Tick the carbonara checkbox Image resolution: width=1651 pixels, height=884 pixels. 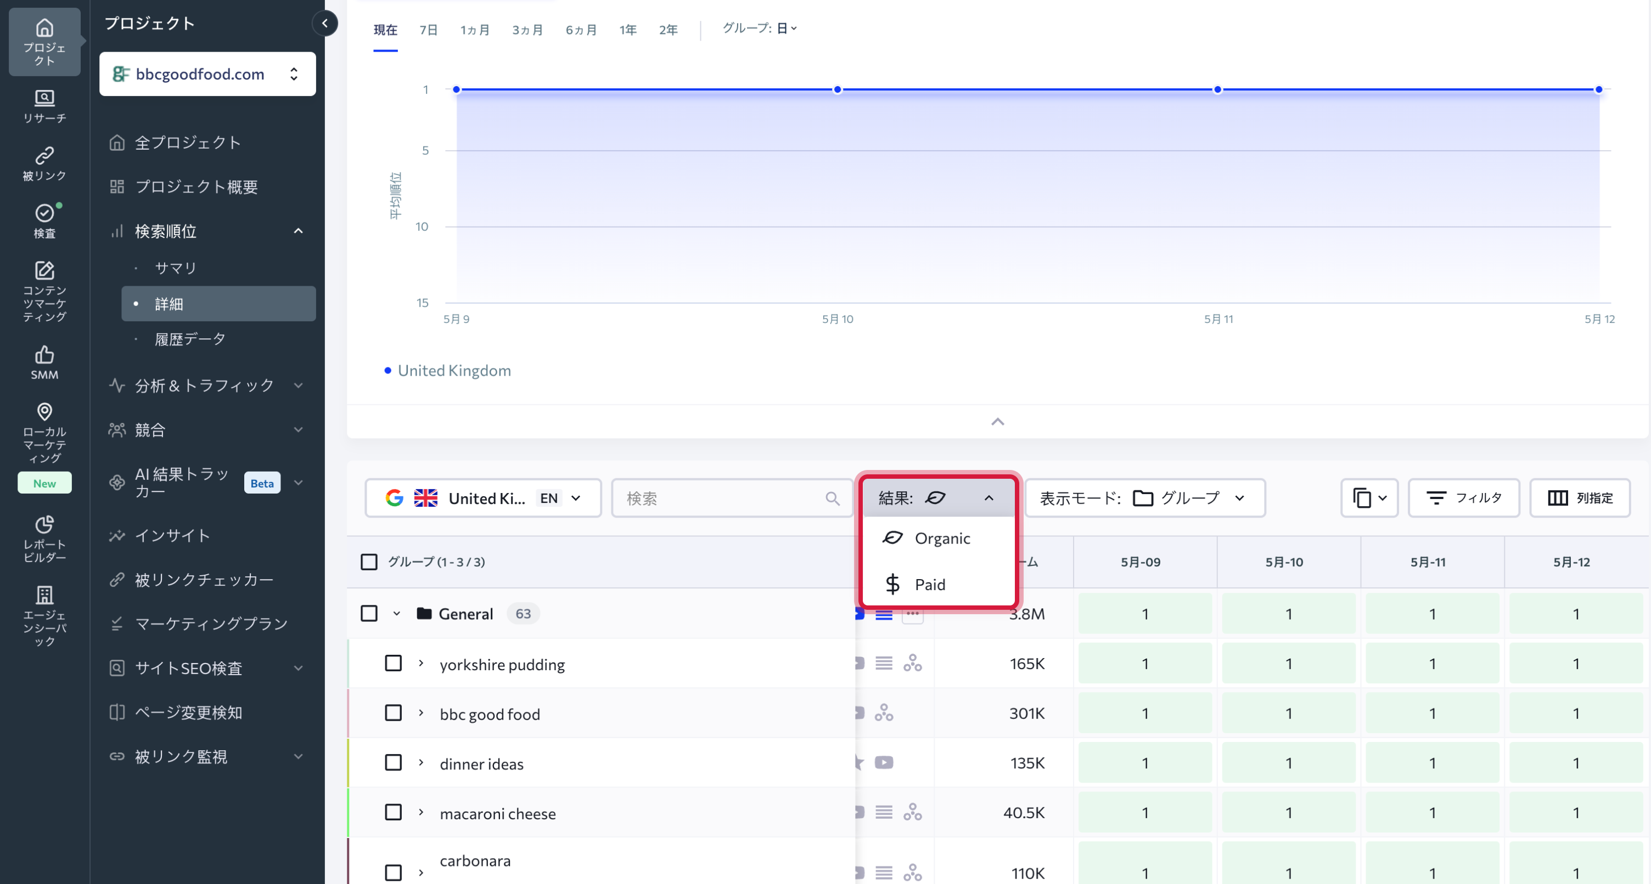coord(393,872)
